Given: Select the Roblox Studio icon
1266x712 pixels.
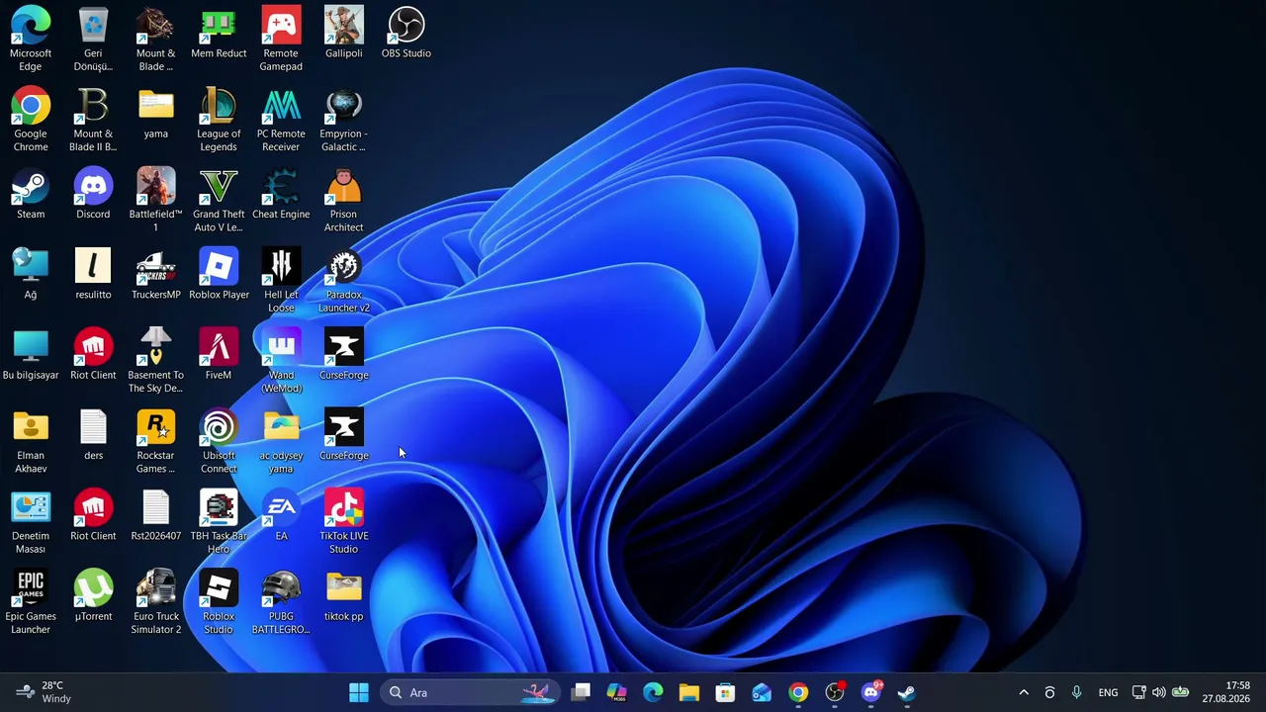Looking at the screenshot, I should click(x=219, y=602).
